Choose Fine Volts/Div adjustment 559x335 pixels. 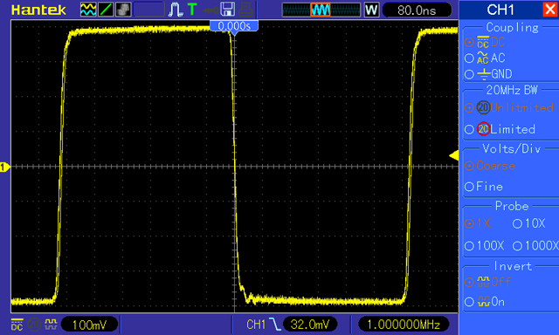point(484,187)
